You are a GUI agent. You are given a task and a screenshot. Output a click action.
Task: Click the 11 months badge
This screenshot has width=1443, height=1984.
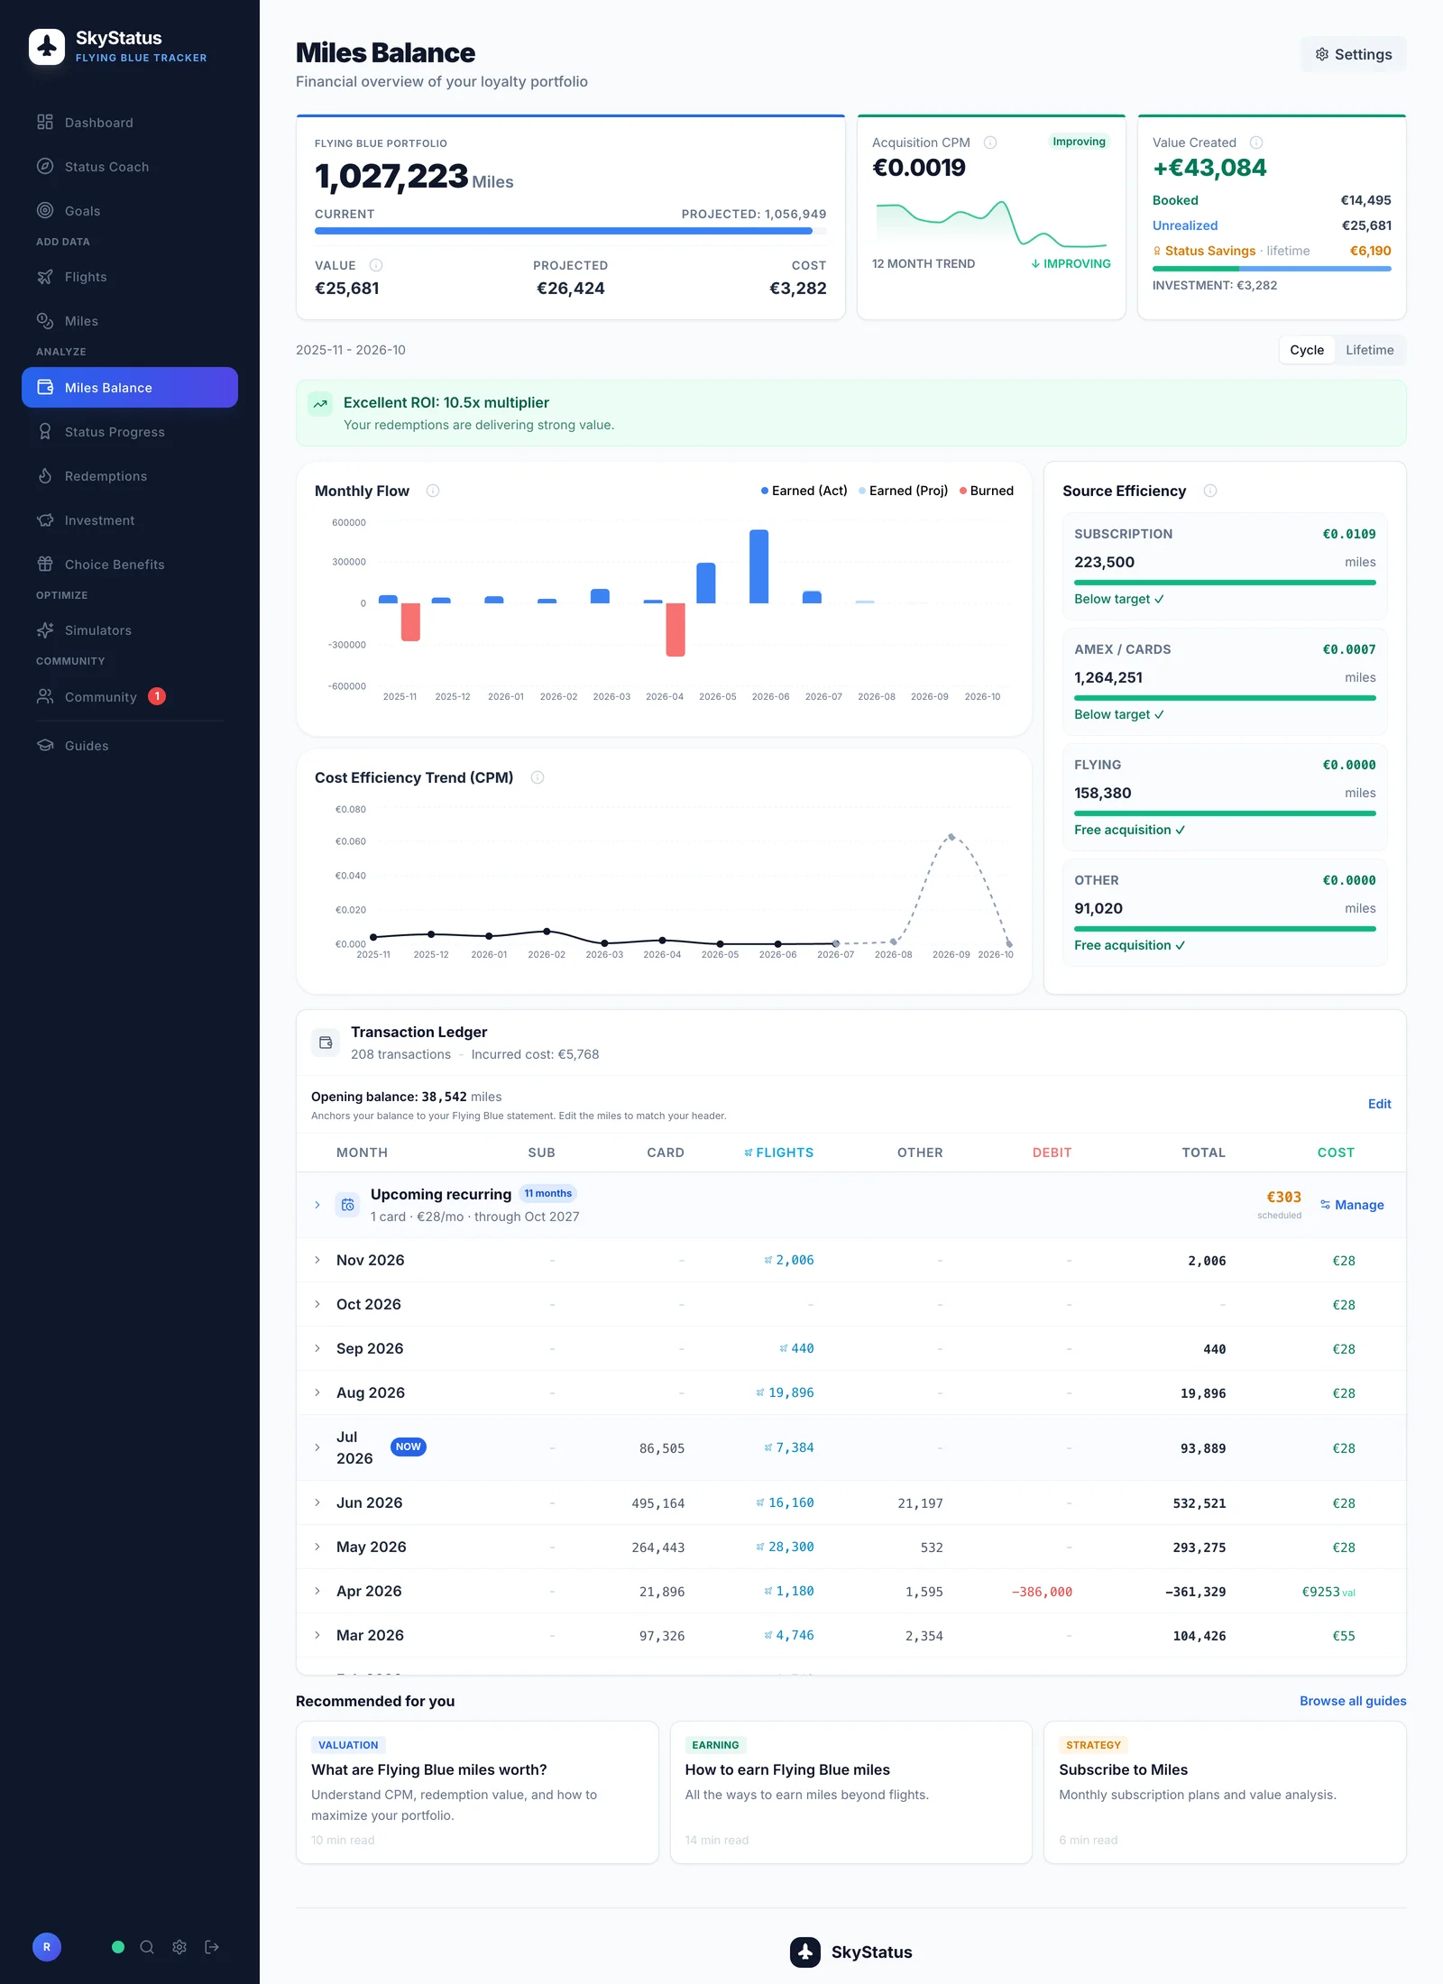coord(548,1193)
